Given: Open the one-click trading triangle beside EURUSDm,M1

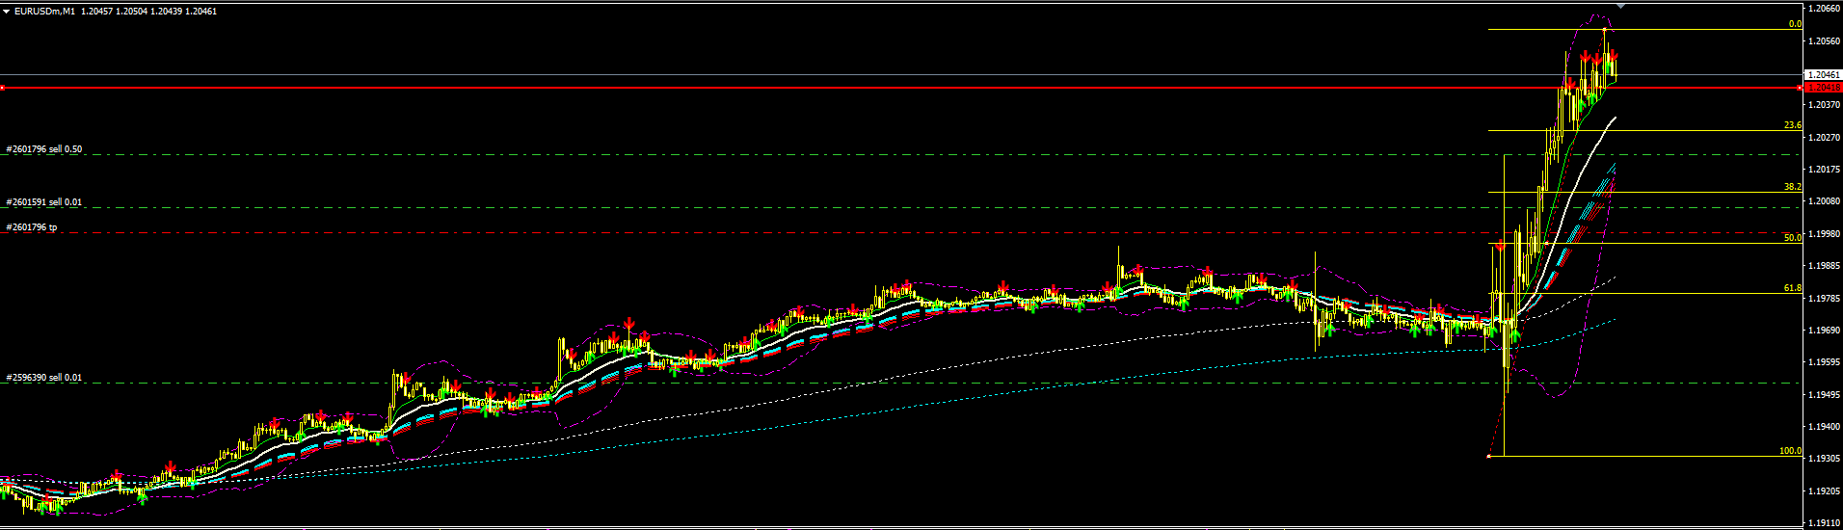Looking at the screenshot, I should (x=6, y=12).
